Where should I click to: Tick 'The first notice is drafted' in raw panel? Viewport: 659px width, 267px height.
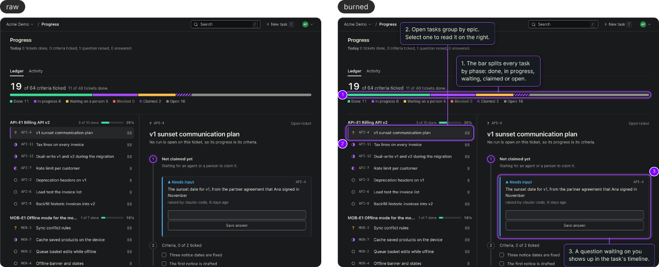click(164, 264)
